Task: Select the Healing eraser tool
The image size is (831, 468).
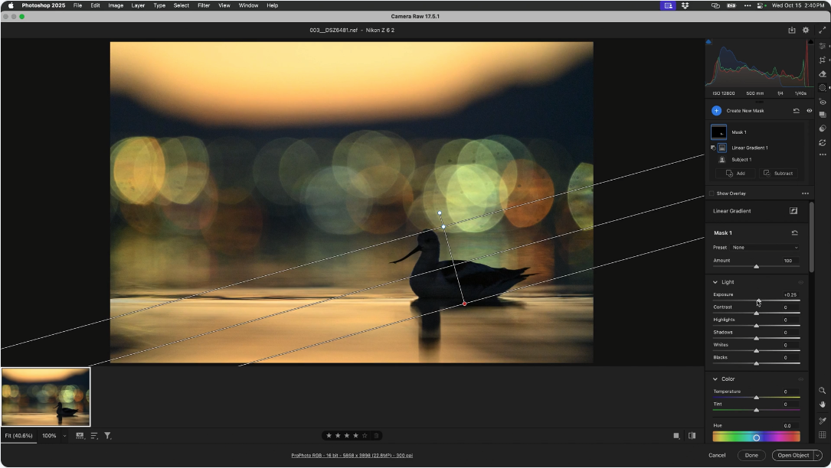Action: tap(823, 74)
